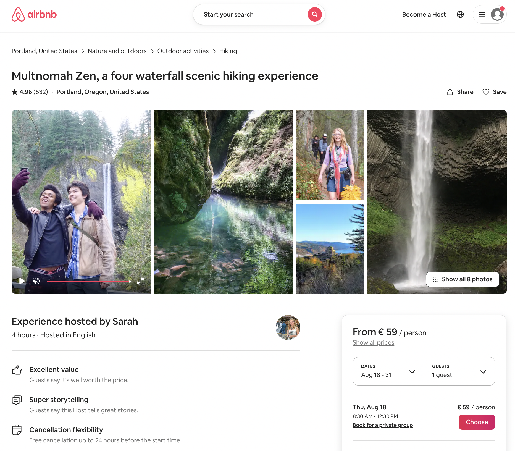The height and width of the screenshot is (451, 515).
Task: Click Show all prices link
Action: coord(373,342)
